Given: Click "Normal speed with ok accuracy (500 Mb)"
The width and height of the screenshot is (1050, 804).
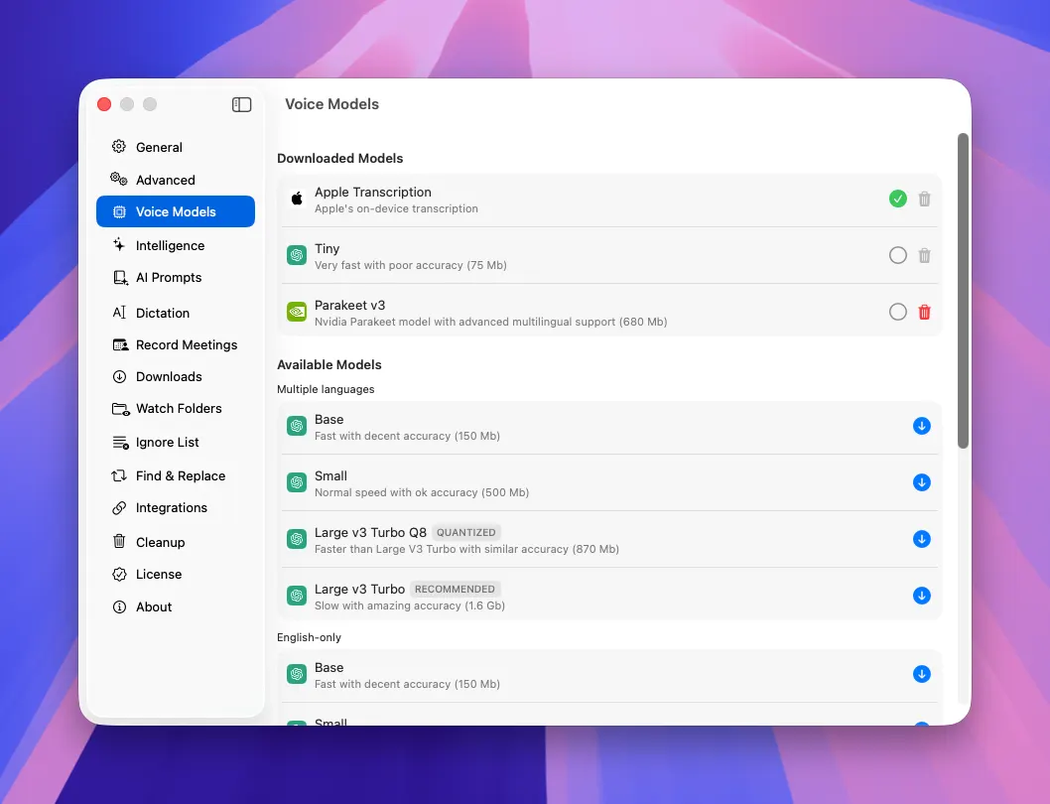Looking at the screenshot, I should (x=422, y=492).
